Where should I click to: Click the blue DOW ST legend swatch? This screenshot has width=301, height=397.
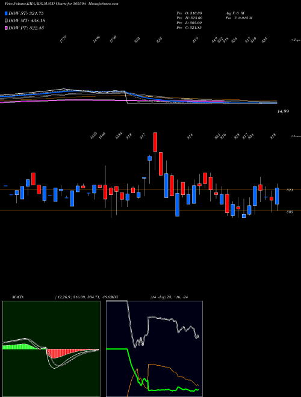(6, 13)
